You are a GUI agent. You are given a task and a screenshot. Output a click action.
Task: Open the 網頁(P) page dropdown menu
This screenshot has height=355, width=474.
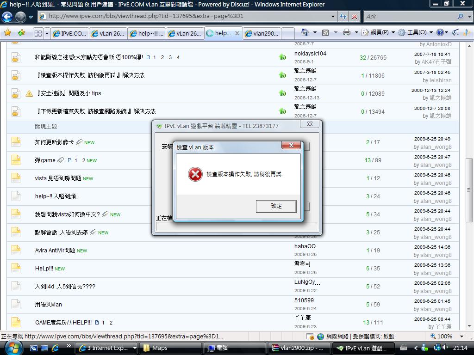[x=378, y=32]
